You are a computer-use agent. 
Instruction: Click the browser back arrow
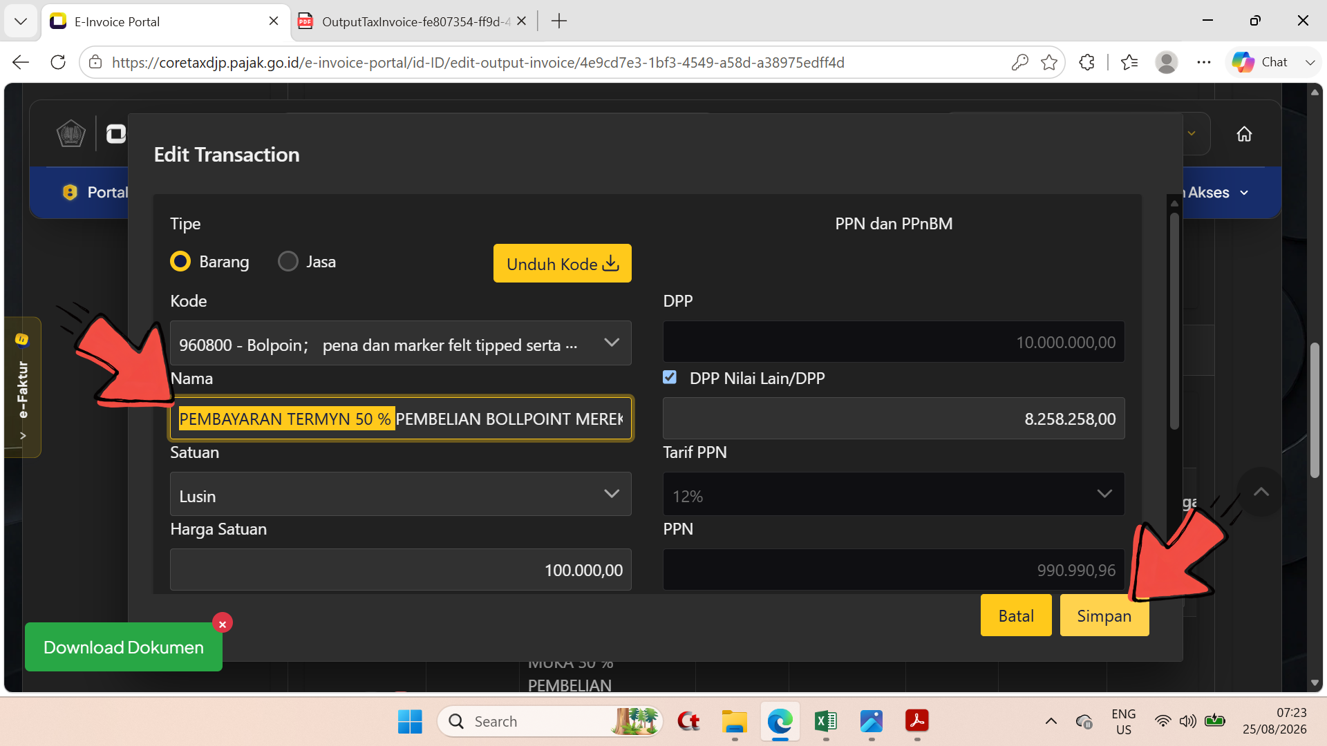(x=21, y=62)
